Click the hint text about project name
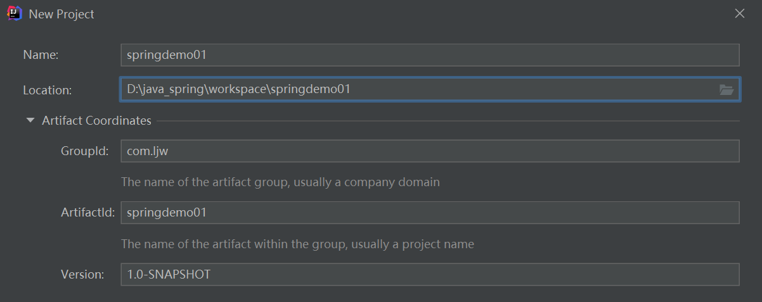762x302 pixels. click(x=297, y=244)
